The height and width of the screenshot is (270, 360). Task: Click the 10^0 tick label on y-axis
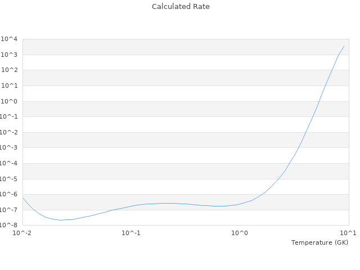(x=10, y=101)
